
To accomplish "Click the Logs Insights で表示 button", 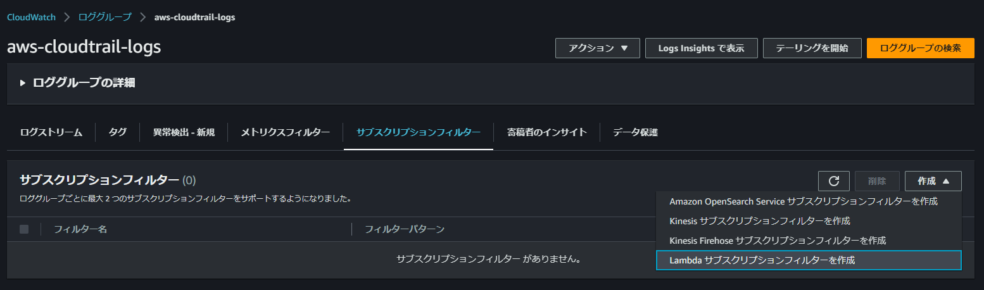I will point(702,48).
